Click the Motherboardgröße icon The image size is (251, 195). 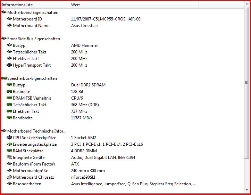[9, 170]
